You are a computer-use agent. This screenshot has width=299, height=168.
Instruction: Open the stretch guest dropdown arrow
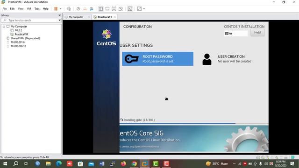144,9
